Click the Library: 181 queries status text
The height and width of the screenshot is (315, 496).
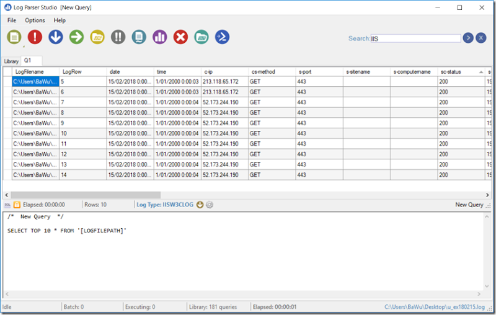click(x=213, y=307)
